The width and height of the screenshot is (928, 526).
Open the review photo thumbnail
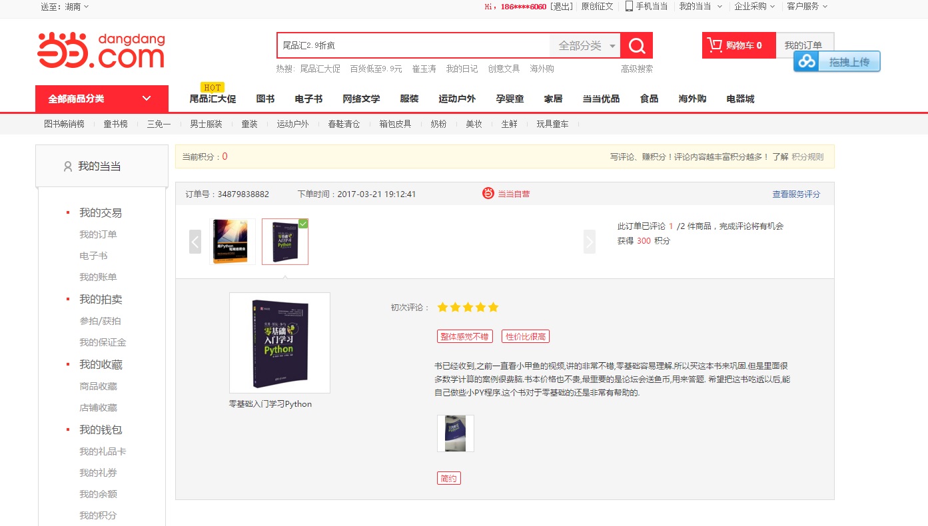tap(456, 433)
